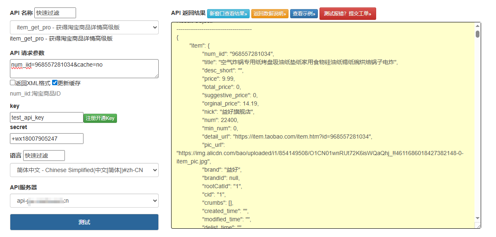Click the 语言 quick filter field

pyautogui.click(x=44, y=156)
